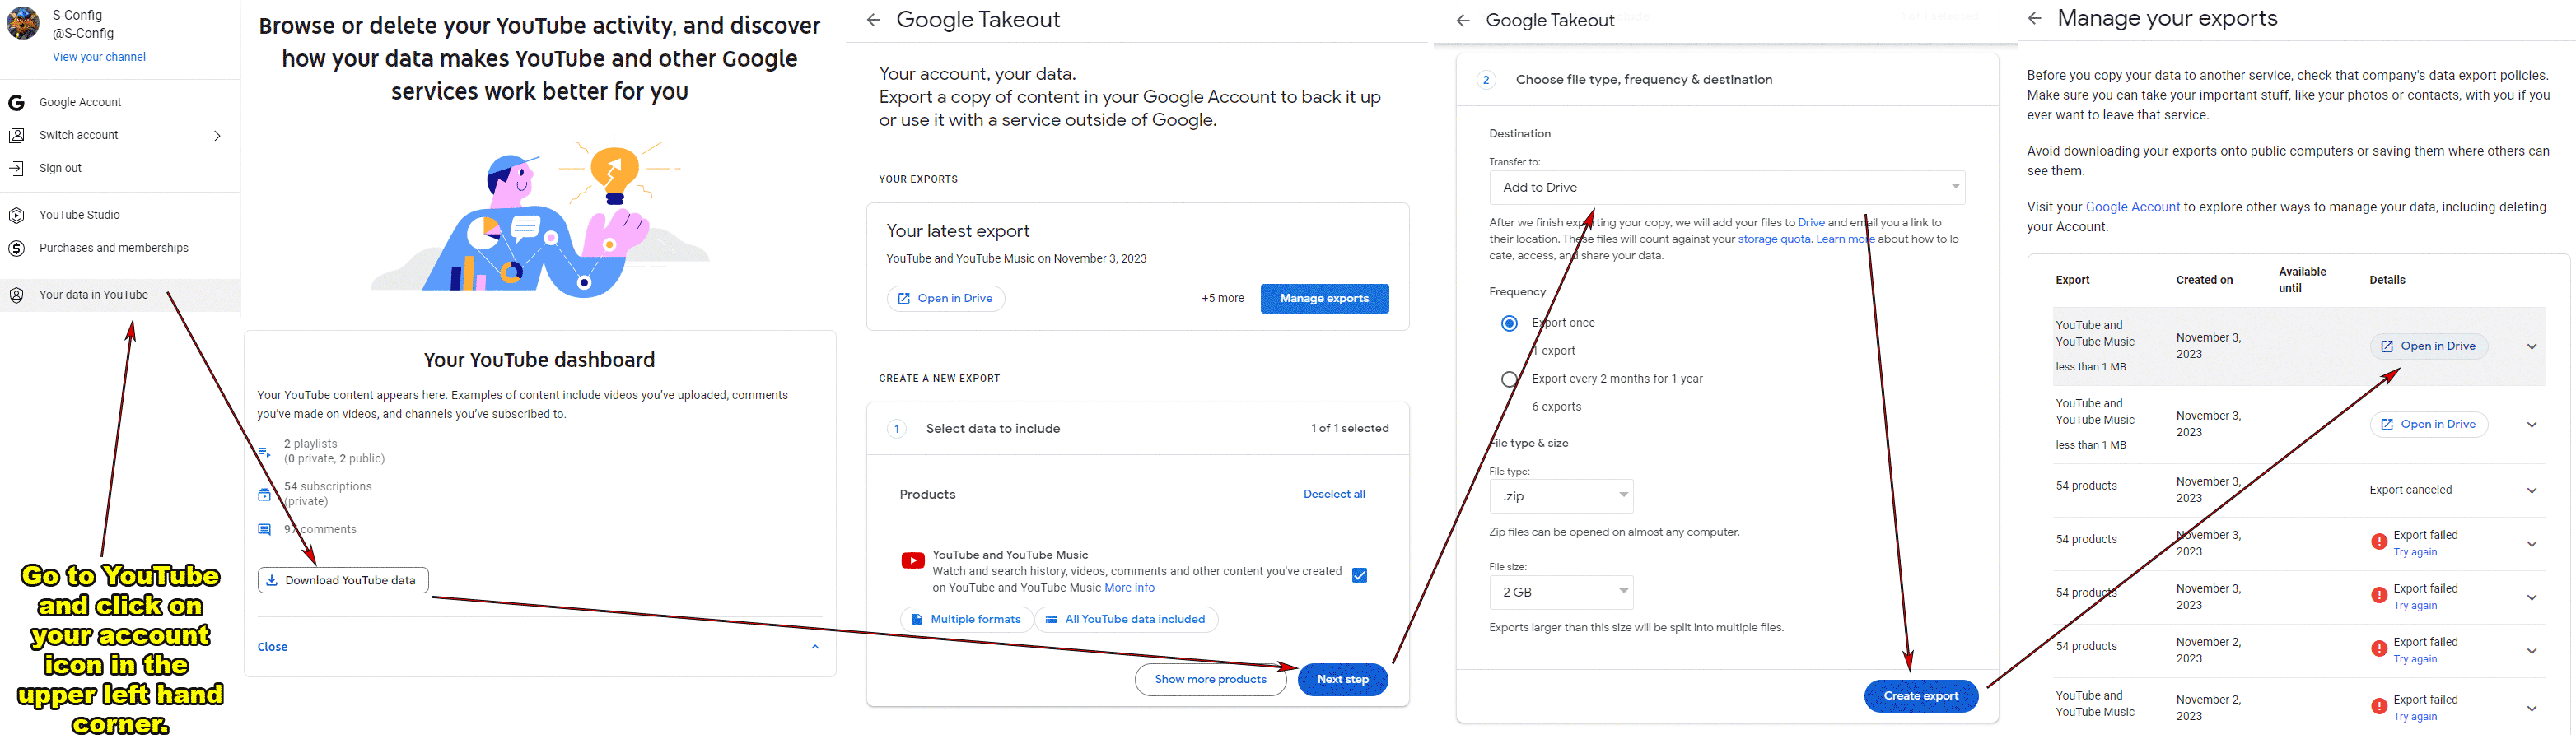
Task: Click View your channel link
Action: [99, 57]
